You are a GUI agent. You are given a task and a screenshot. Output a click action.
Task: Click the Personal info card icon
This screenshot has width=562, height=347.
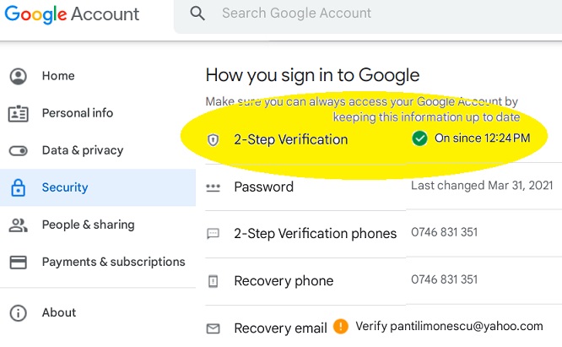[18, 113]
